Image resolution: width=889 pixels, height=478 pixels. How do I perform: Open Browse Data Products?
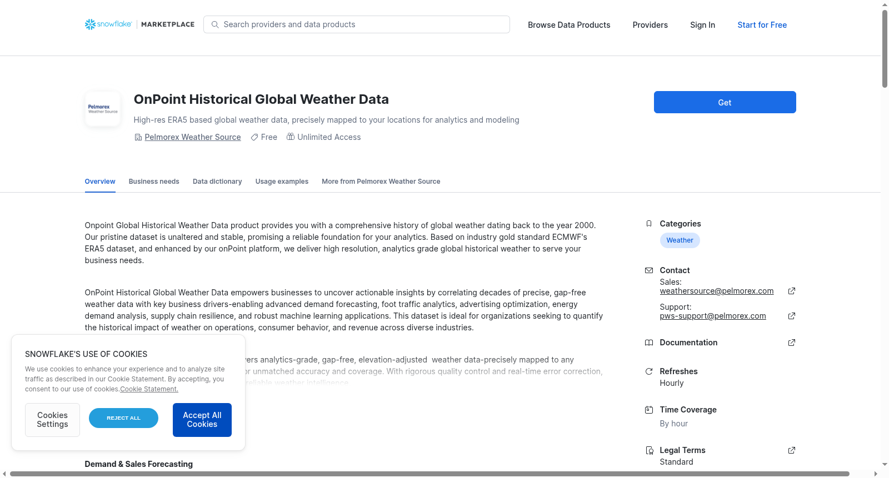(569, 25)
